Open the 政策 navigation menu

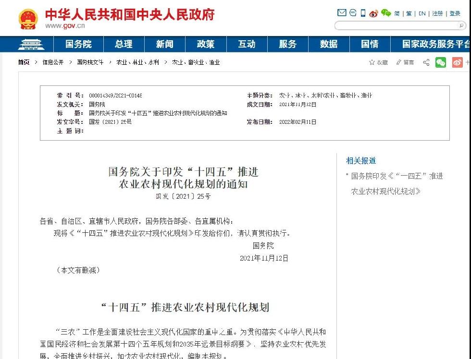(206, 44)
